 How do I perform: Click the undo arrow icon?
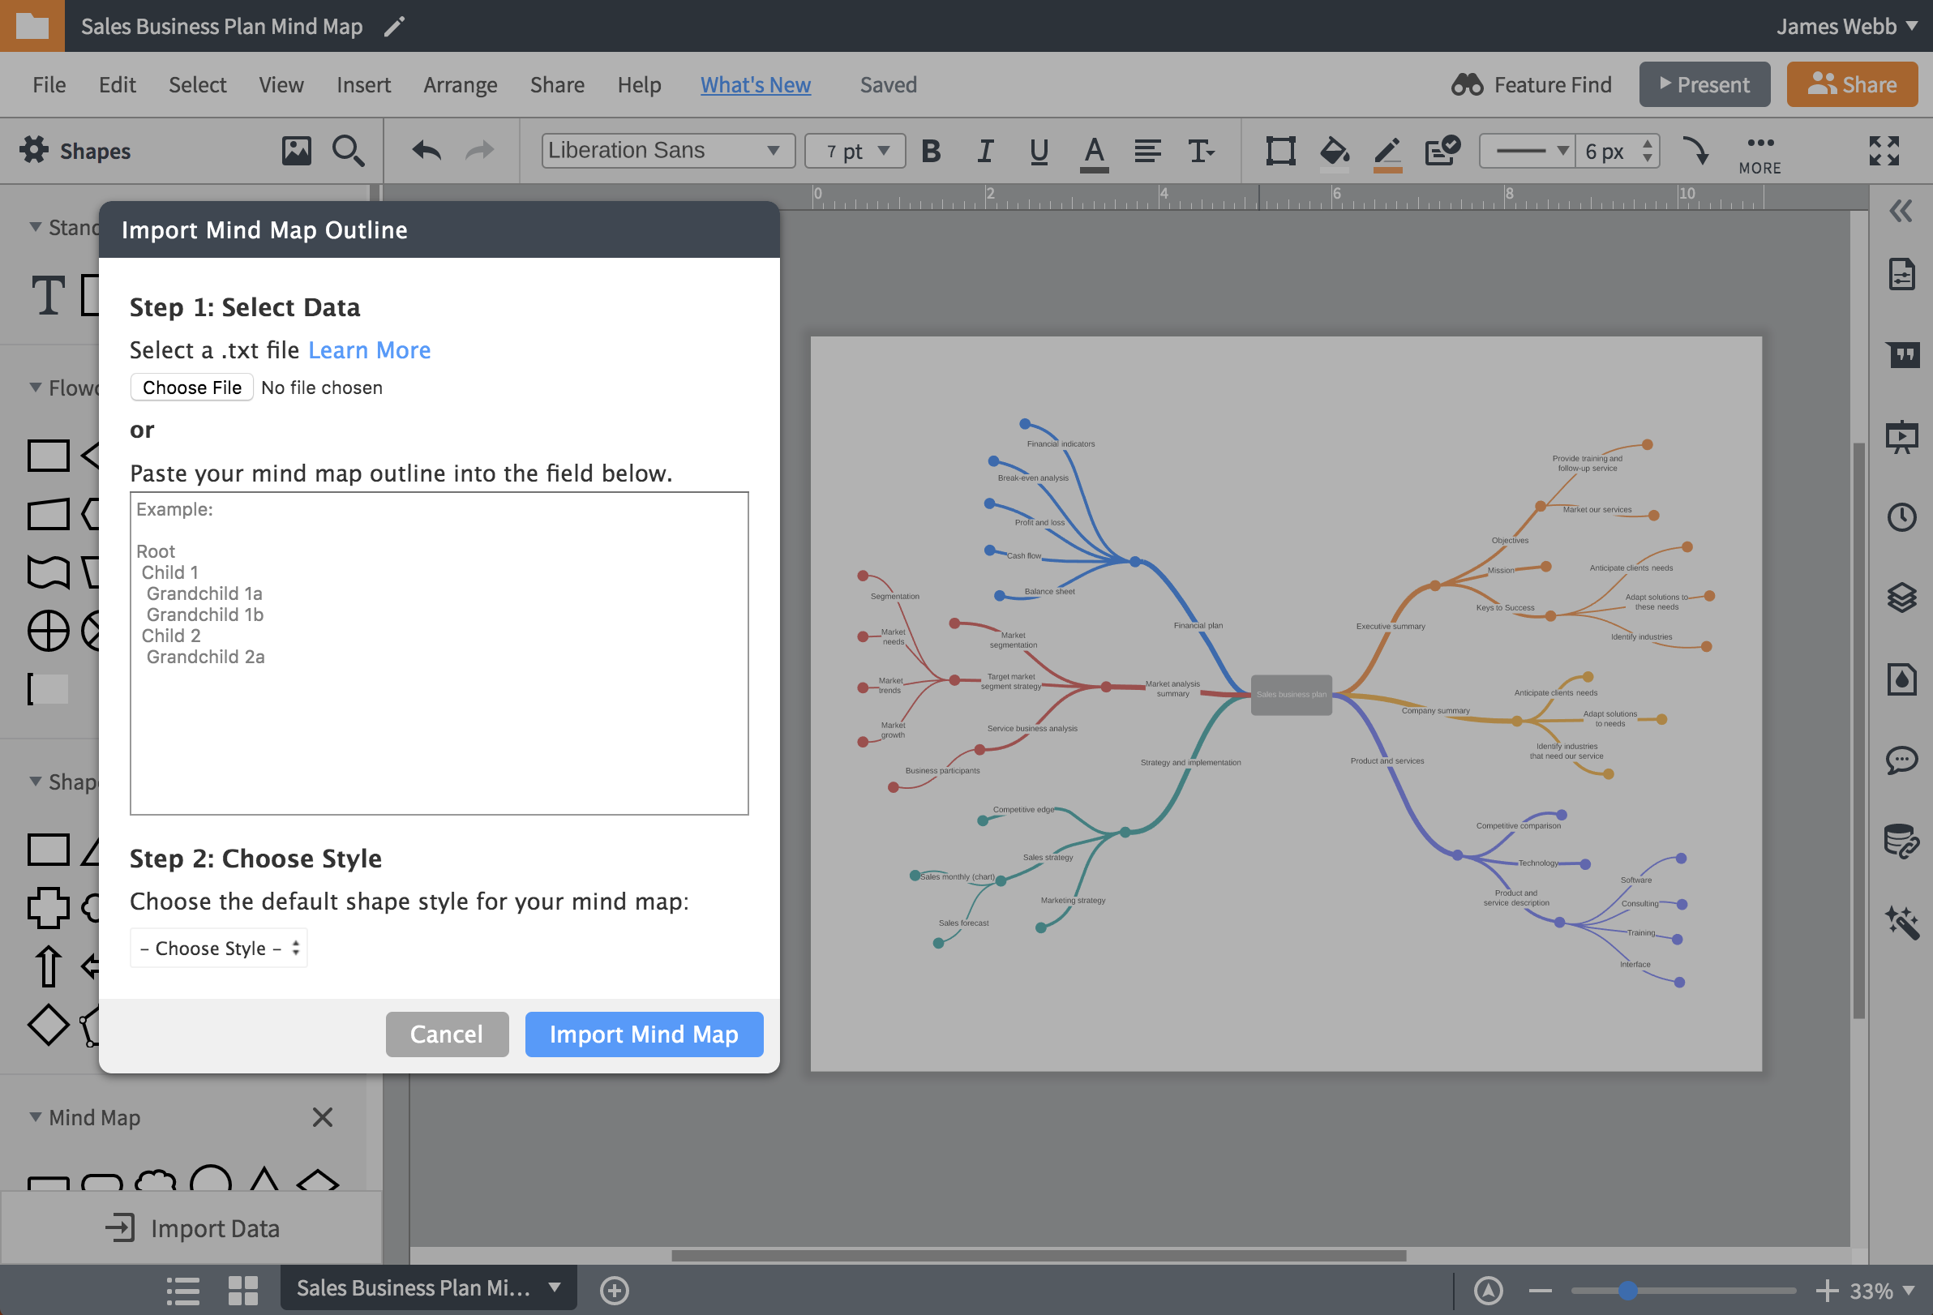coord(426,151)
